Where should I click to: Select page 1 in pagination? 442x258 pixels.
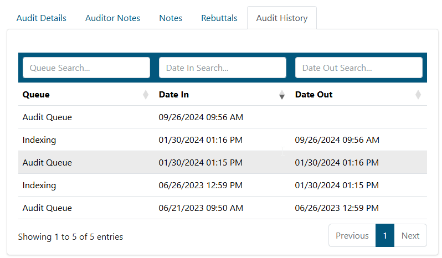tap(385, 236)
